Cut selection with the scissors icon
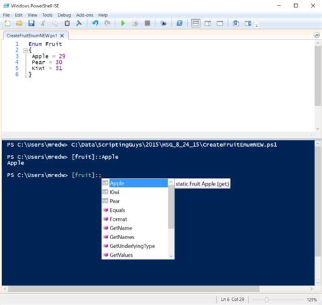The width and height of the screenshot is (322, 305). click(43, 23)
